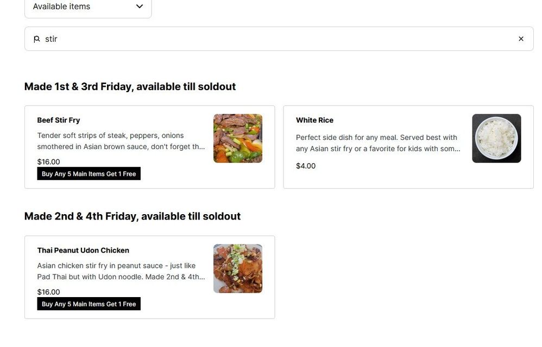Select the White Rice title
Image resolution: width=542 pixels, height=347 pixels.
314,120
